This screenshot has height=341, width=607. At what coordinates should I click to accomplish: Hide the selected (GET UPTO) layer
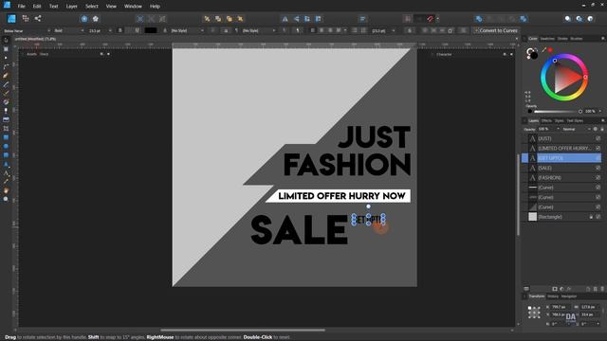point(598,158)
